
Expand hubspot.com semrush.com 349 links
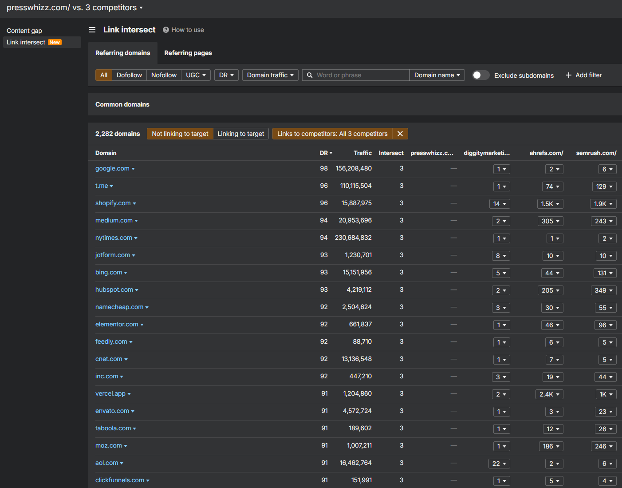(x=604, y=290)
